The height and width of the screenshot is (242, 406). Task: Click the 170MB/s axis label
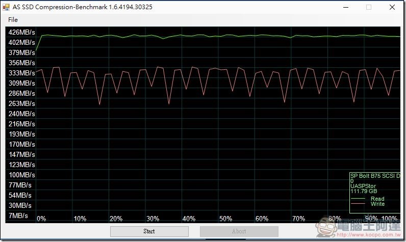pyautogui.click(x=21, y=144)
